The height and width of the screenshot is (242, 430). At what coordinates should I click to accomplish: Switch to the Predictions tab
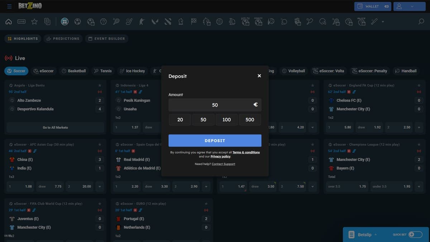click(63, 39)
